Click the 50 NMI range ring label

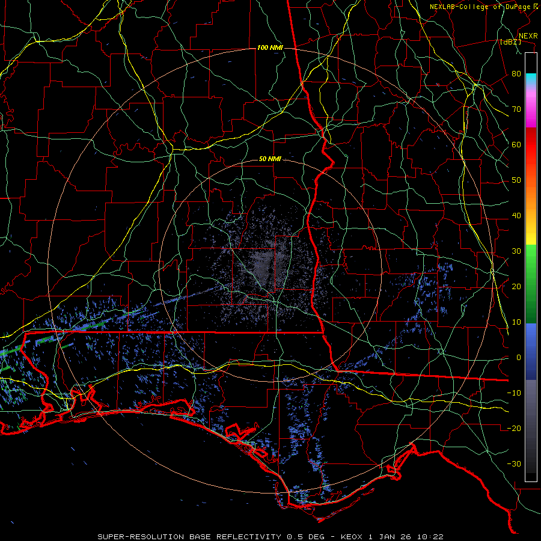click(x=270, y=159)
